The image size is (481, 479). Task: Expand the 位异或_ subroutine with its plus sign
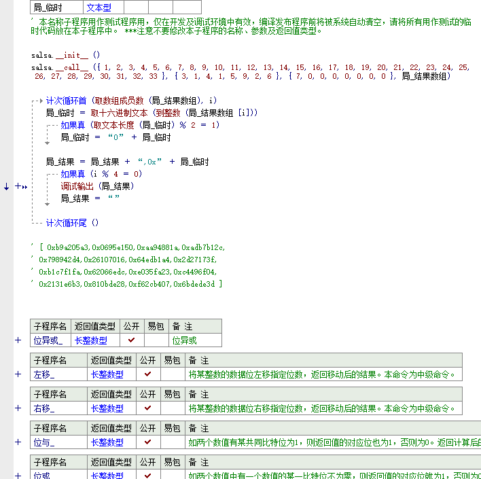click(x=18, y=340)
